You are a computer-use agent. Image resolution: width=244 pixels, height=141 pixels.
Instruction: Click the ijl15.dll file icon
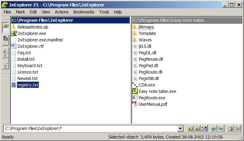point(135,46)
